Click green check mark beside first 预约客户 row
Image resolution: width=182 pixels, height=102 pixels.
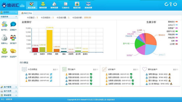[x=91, y=74]
